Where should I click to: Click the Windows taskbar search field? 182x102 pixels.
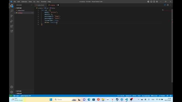[65, 99]
